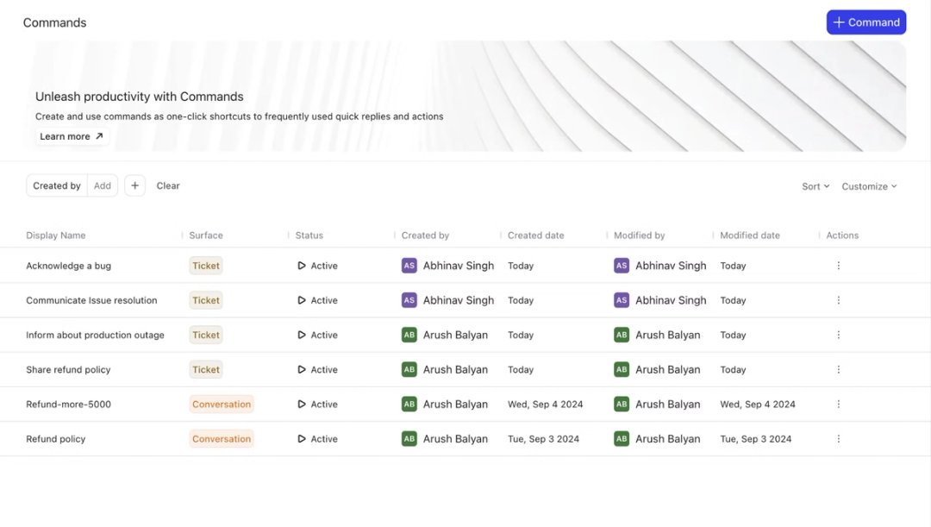931x527 pixels.
Task: Sort by Display Name column header
Action: 56,235
